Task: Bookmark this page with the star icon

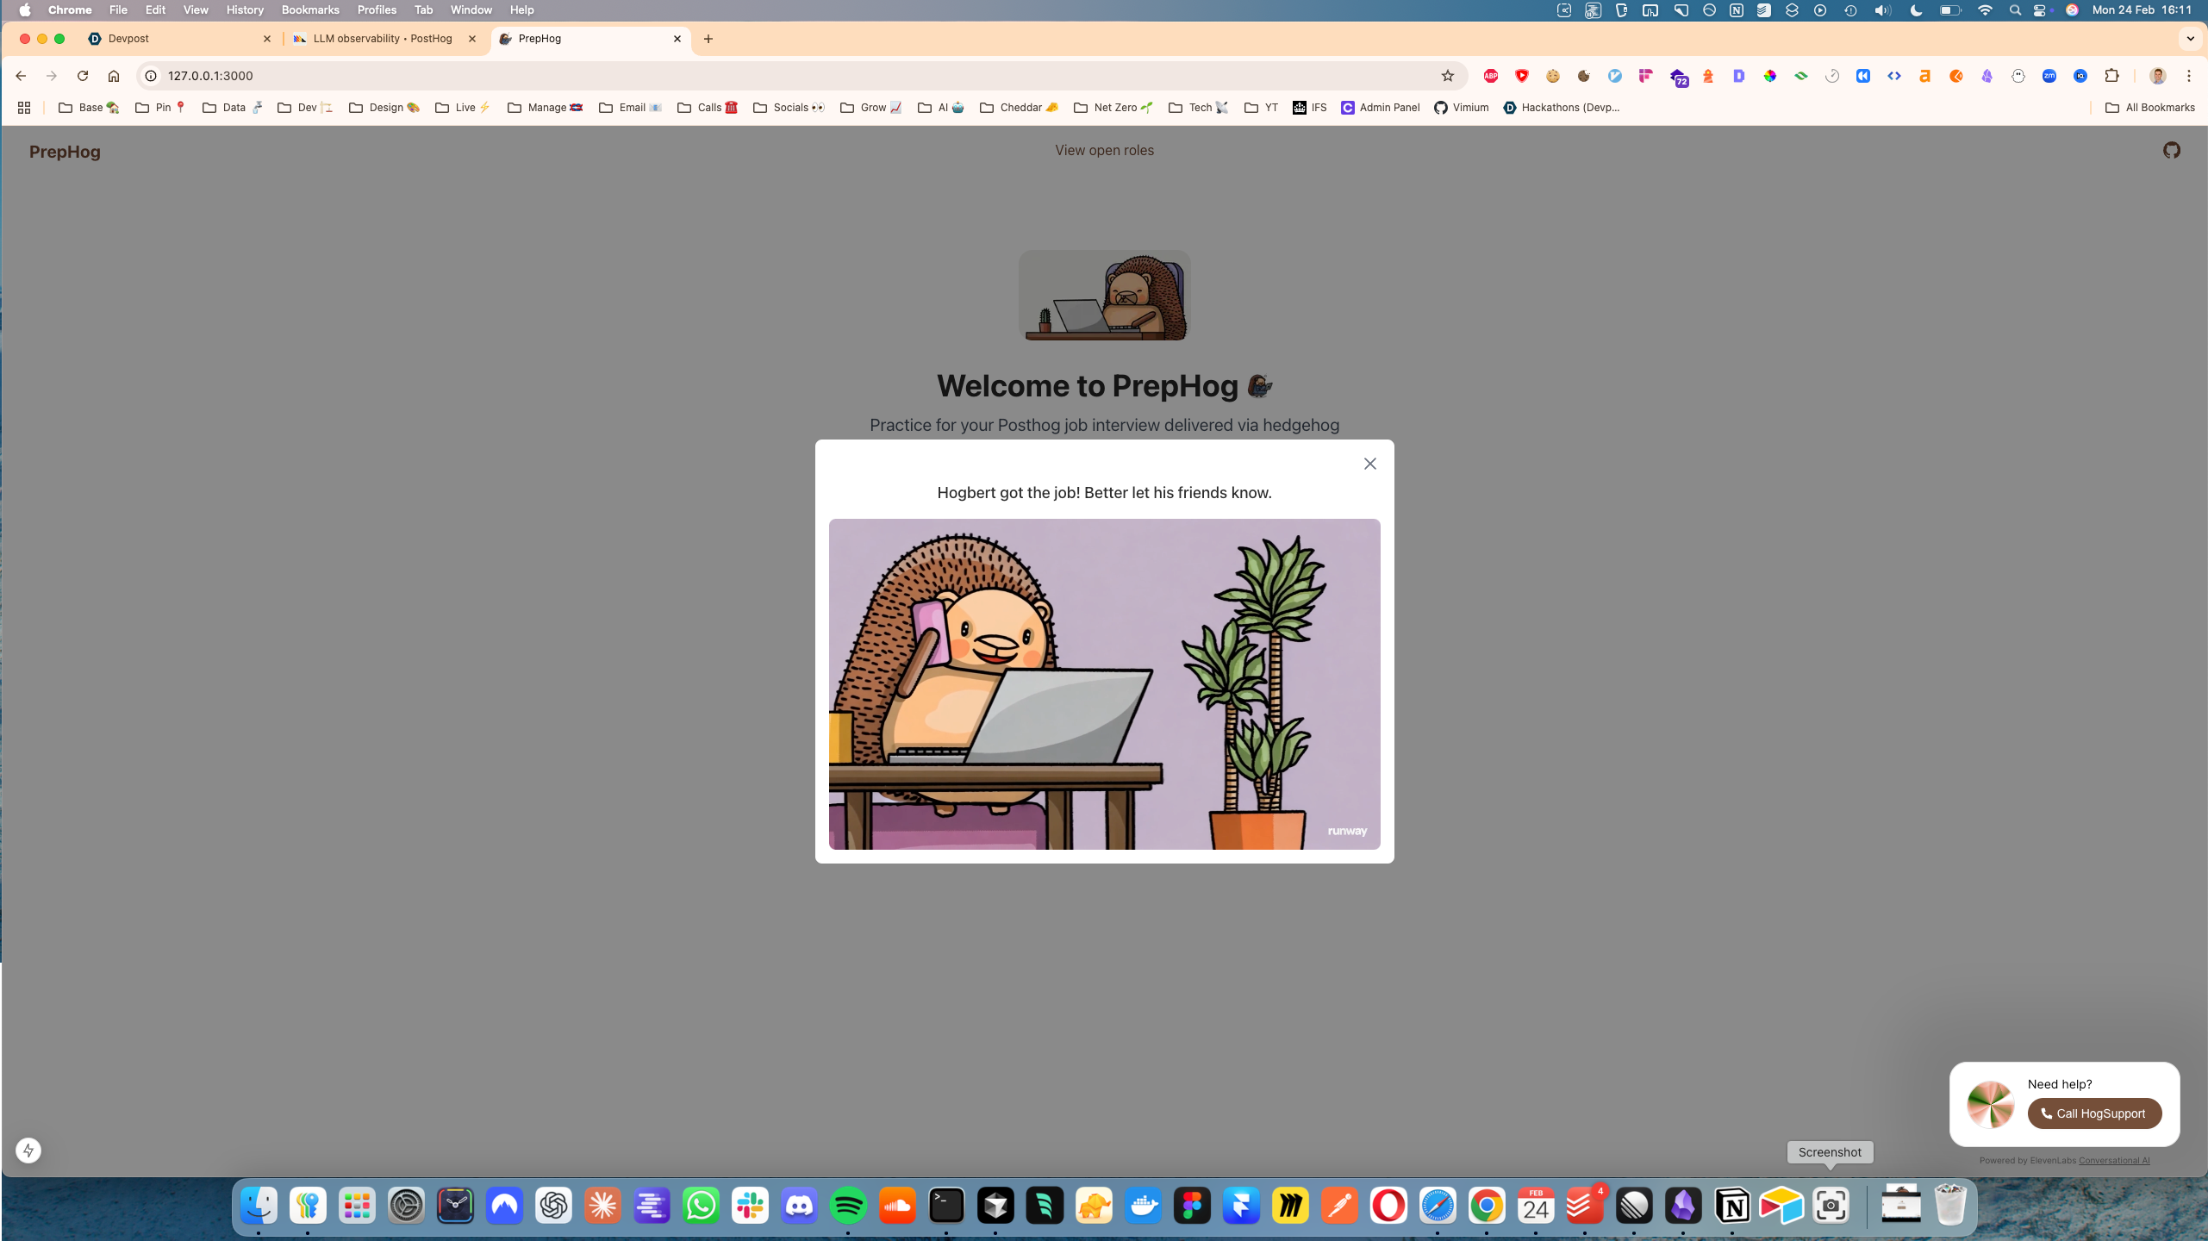Action: 1447,76
